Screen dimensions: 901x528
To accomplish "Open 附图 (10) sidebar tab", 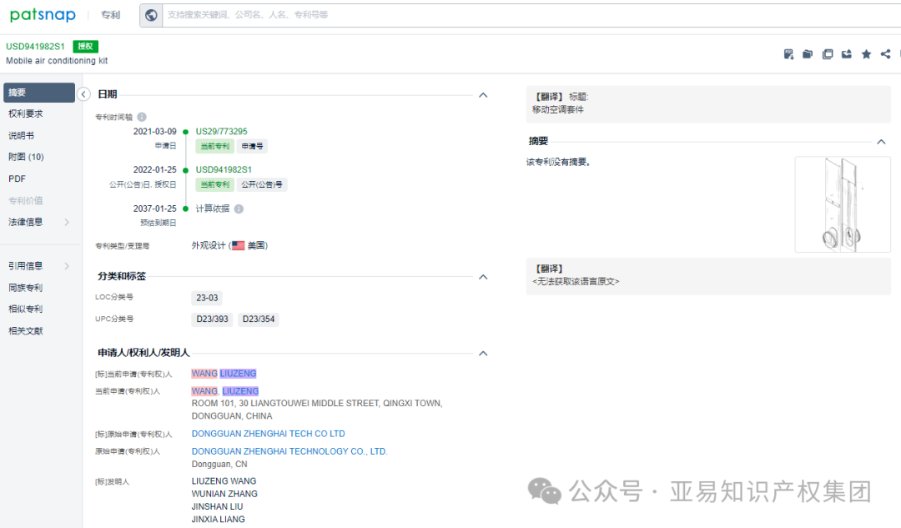I will (26, 157).
